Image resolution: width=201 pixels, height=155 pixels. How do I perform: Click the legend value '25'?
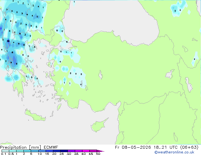(x=62, y=154)
